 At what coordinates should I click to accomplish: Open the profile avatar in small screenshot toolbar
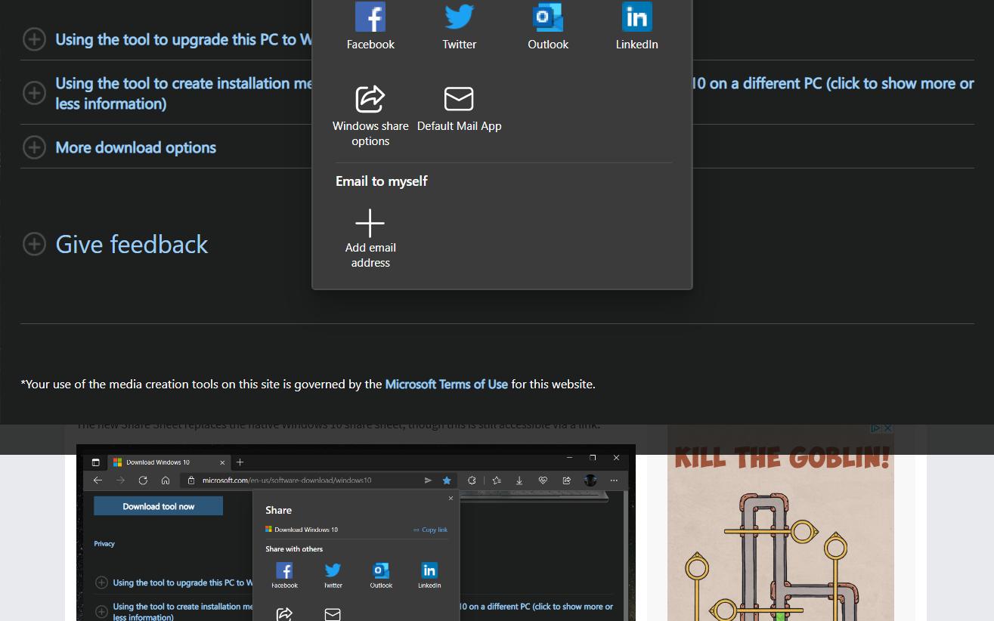pos(590,480)
